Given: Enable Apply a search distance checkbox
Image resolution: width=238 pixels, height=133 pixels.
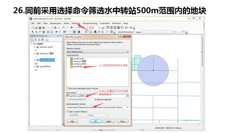Looking at the screenshot, I should click(x=67, y=112).
